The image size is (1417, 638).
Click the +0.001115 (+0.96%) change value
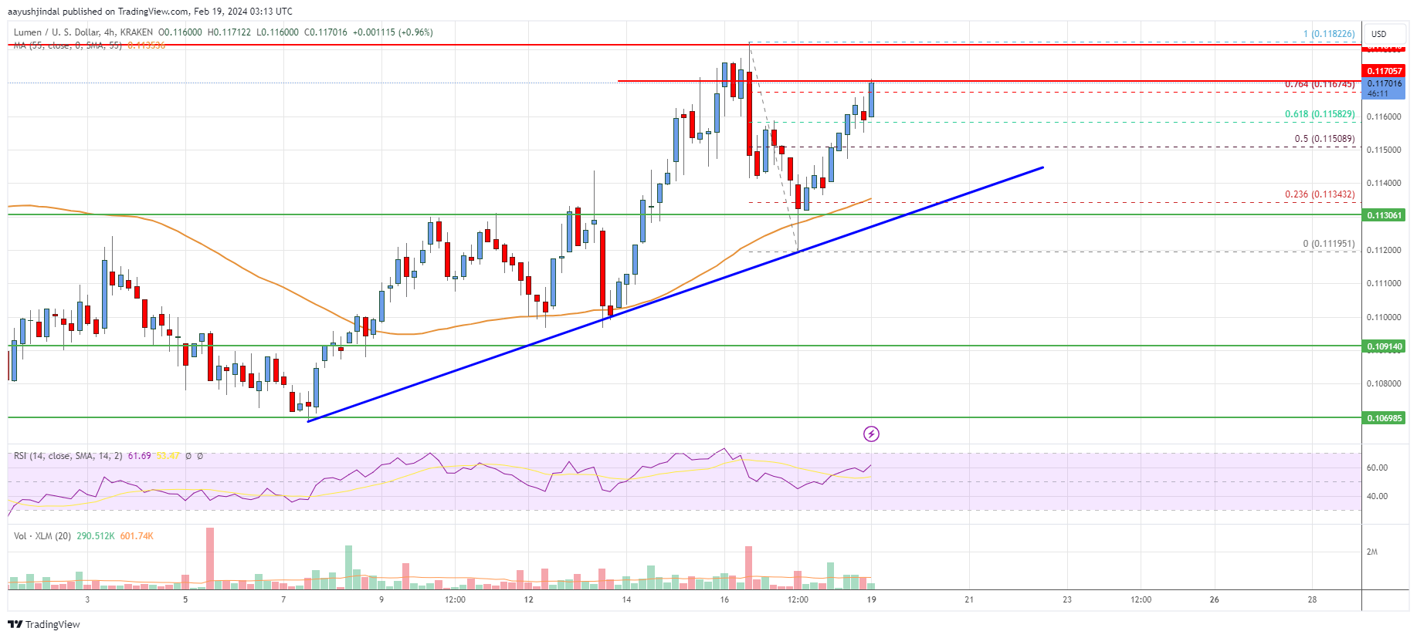click(392, 32)
